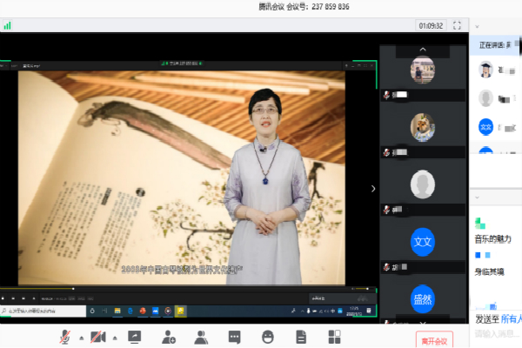Open microphone options arrow next to mic
This screenshot has height=348, width=522.
(x=81, y=338)
